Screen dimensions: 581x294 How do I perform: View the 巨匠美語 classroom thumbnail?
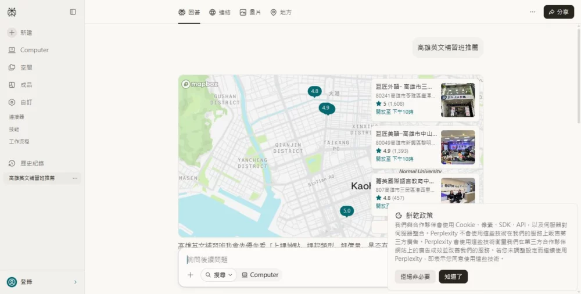[458, 147]
